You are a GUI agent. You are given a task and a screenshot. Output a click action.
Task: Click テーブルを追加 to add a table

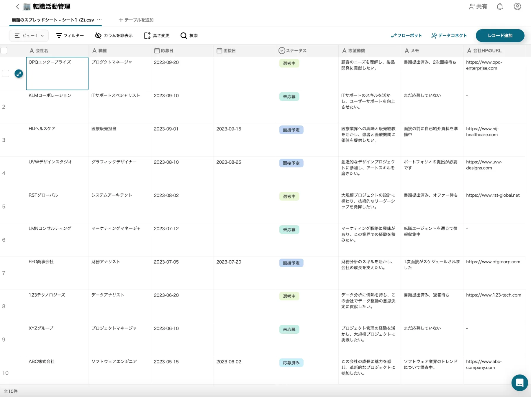[x=136, y=20]
